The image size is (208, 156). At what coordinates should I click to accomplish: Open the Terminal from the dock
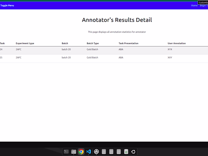pyautogui.click(x=66, y=152)
